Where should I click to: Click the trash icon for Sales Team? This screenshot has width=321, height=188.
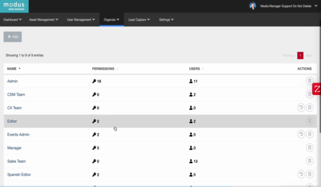click(309, 161)
